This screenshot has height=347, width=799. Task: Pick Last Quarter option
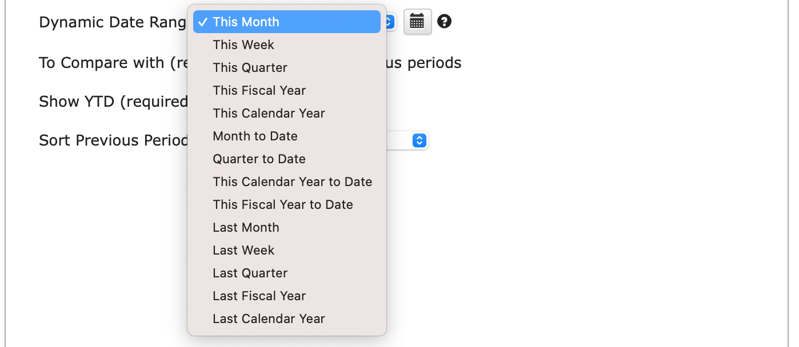(287, 273)
